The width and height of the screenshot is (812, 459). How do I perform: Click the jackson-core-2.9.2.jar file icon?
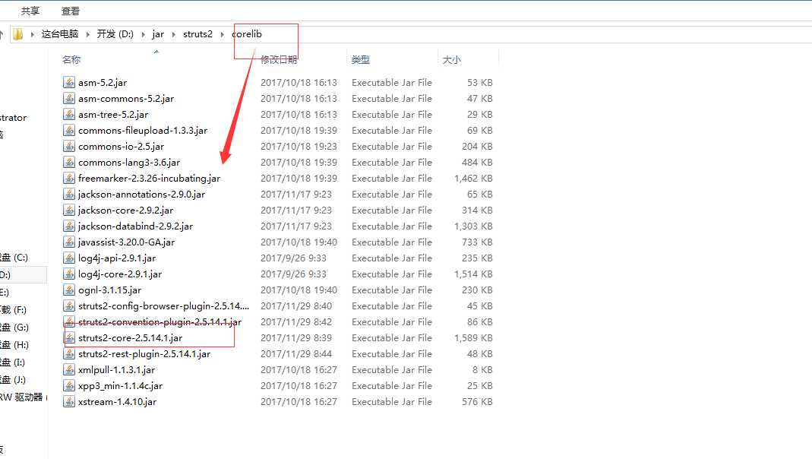(x=69, y=210)
